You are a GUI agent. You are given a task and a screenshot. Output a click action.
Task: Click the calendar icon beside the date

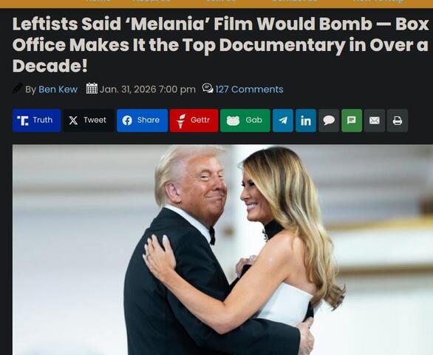pyautogui.click(x=92, y=89)
